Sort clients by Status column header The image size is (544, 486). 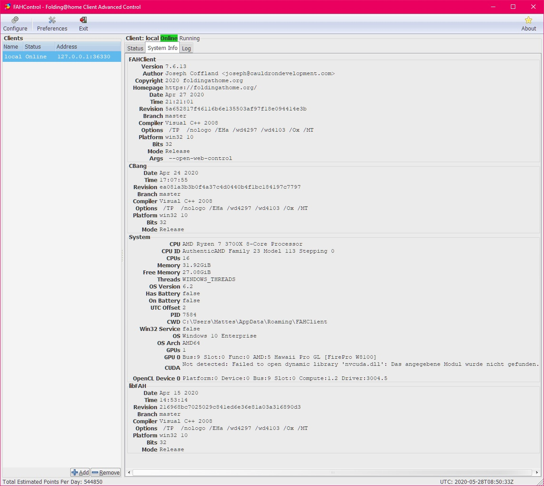click(39, 46)
